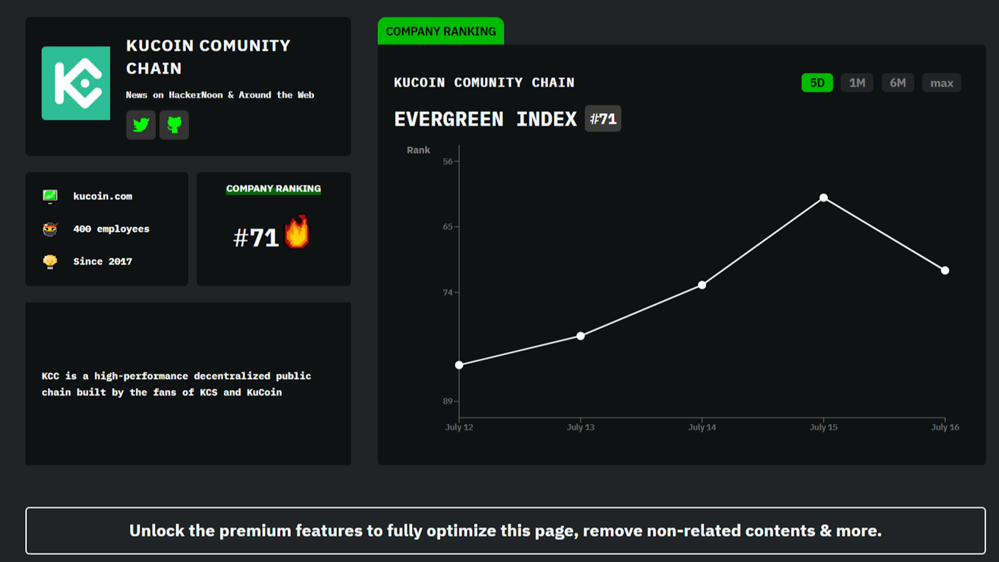Image resolution: width=999 pixels, height=562 pixels.
Task: Open the Twitter profile icon
Action: pyautogui.click(x=141, y=125)
